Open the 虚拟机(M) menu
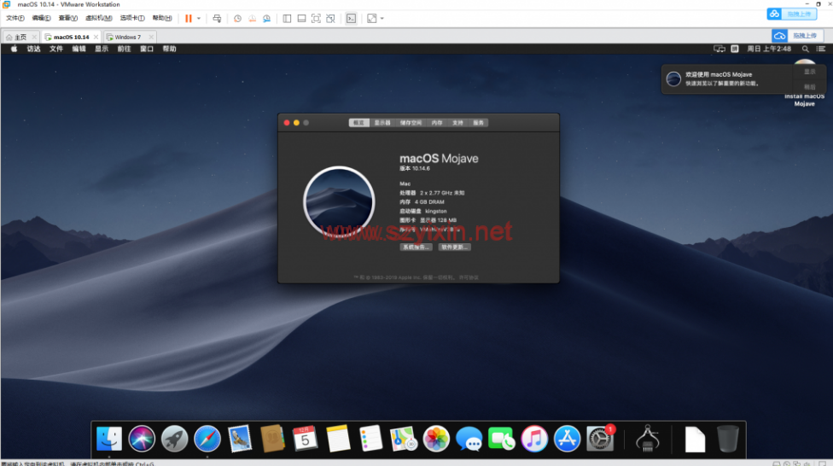Image resolution: width=833 pixels, height=466 pixels. [99, 18]
